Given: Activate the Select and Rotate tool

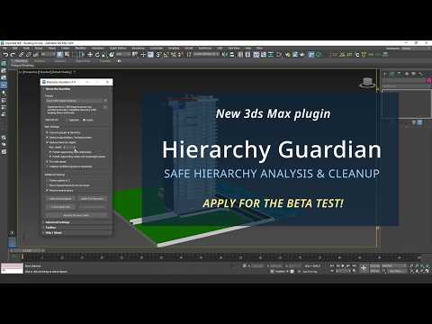Looking at the screenshot, I should coord(97,55).
